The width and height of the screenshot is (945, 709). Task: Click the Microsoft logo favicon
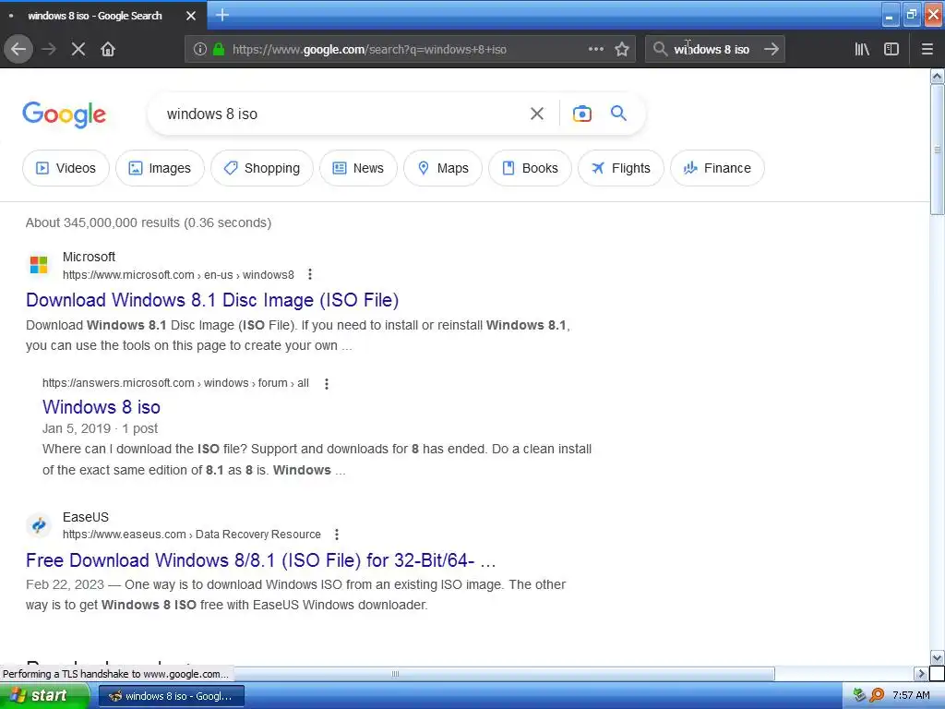39,265
